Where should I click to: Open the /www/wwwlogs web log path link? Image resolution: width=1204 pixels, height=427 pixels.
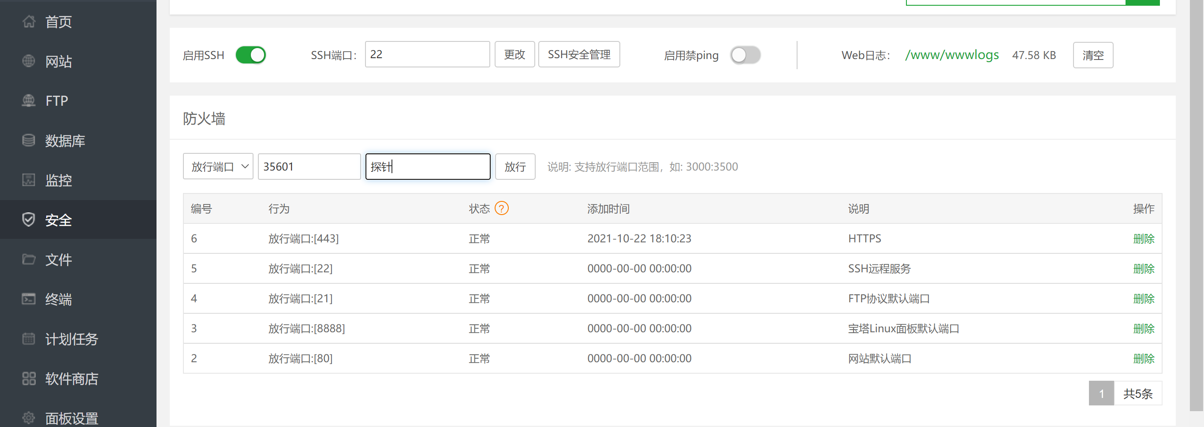[952, 55]
